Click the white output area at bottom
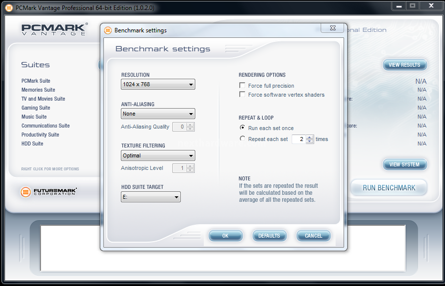Image resolution: width=445 pixels, height=286 pixels. pyautogui.click(x=223, y=248)
